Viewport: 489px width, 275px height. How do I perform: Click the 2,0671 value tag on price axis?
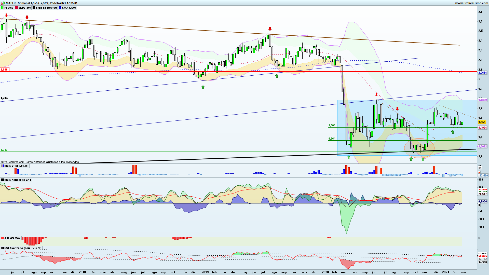coord(483,73)
